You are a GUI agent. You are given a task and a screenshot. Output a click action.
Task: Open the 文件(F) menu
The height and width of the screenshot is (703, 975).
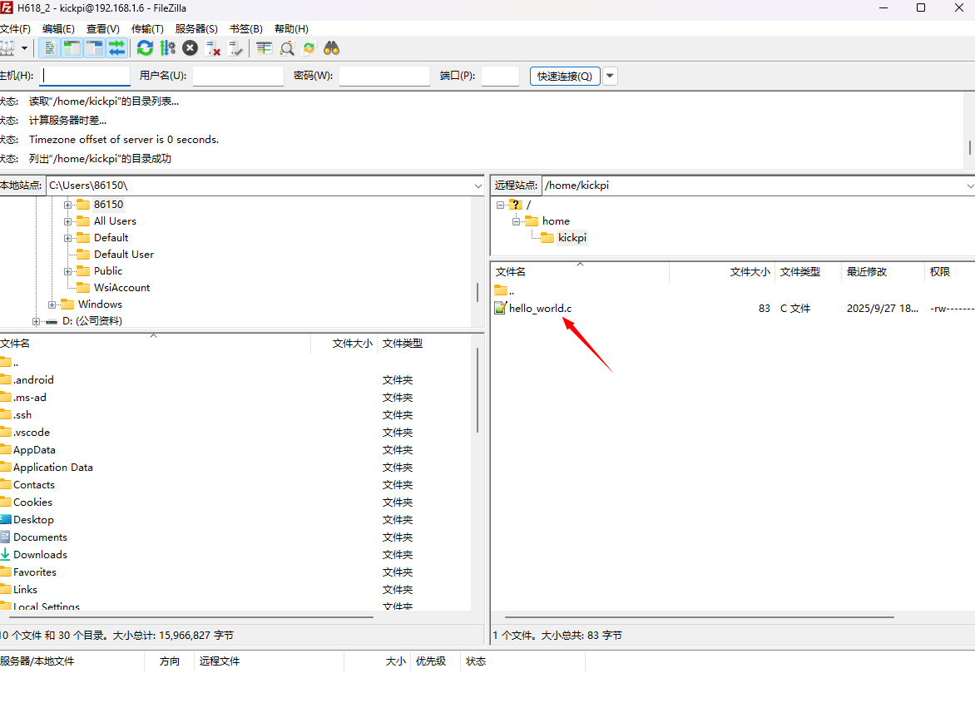(15, 28)
